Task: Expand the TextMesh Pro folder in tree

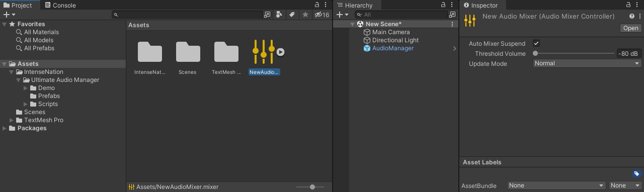Action: tap(12, 120)
